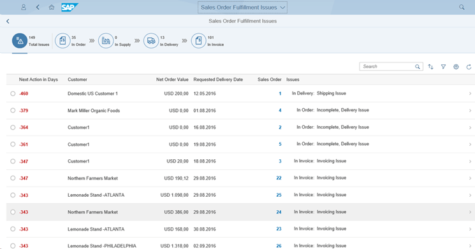Expand details arrow for sales order 25 row

tap(470, 195)
